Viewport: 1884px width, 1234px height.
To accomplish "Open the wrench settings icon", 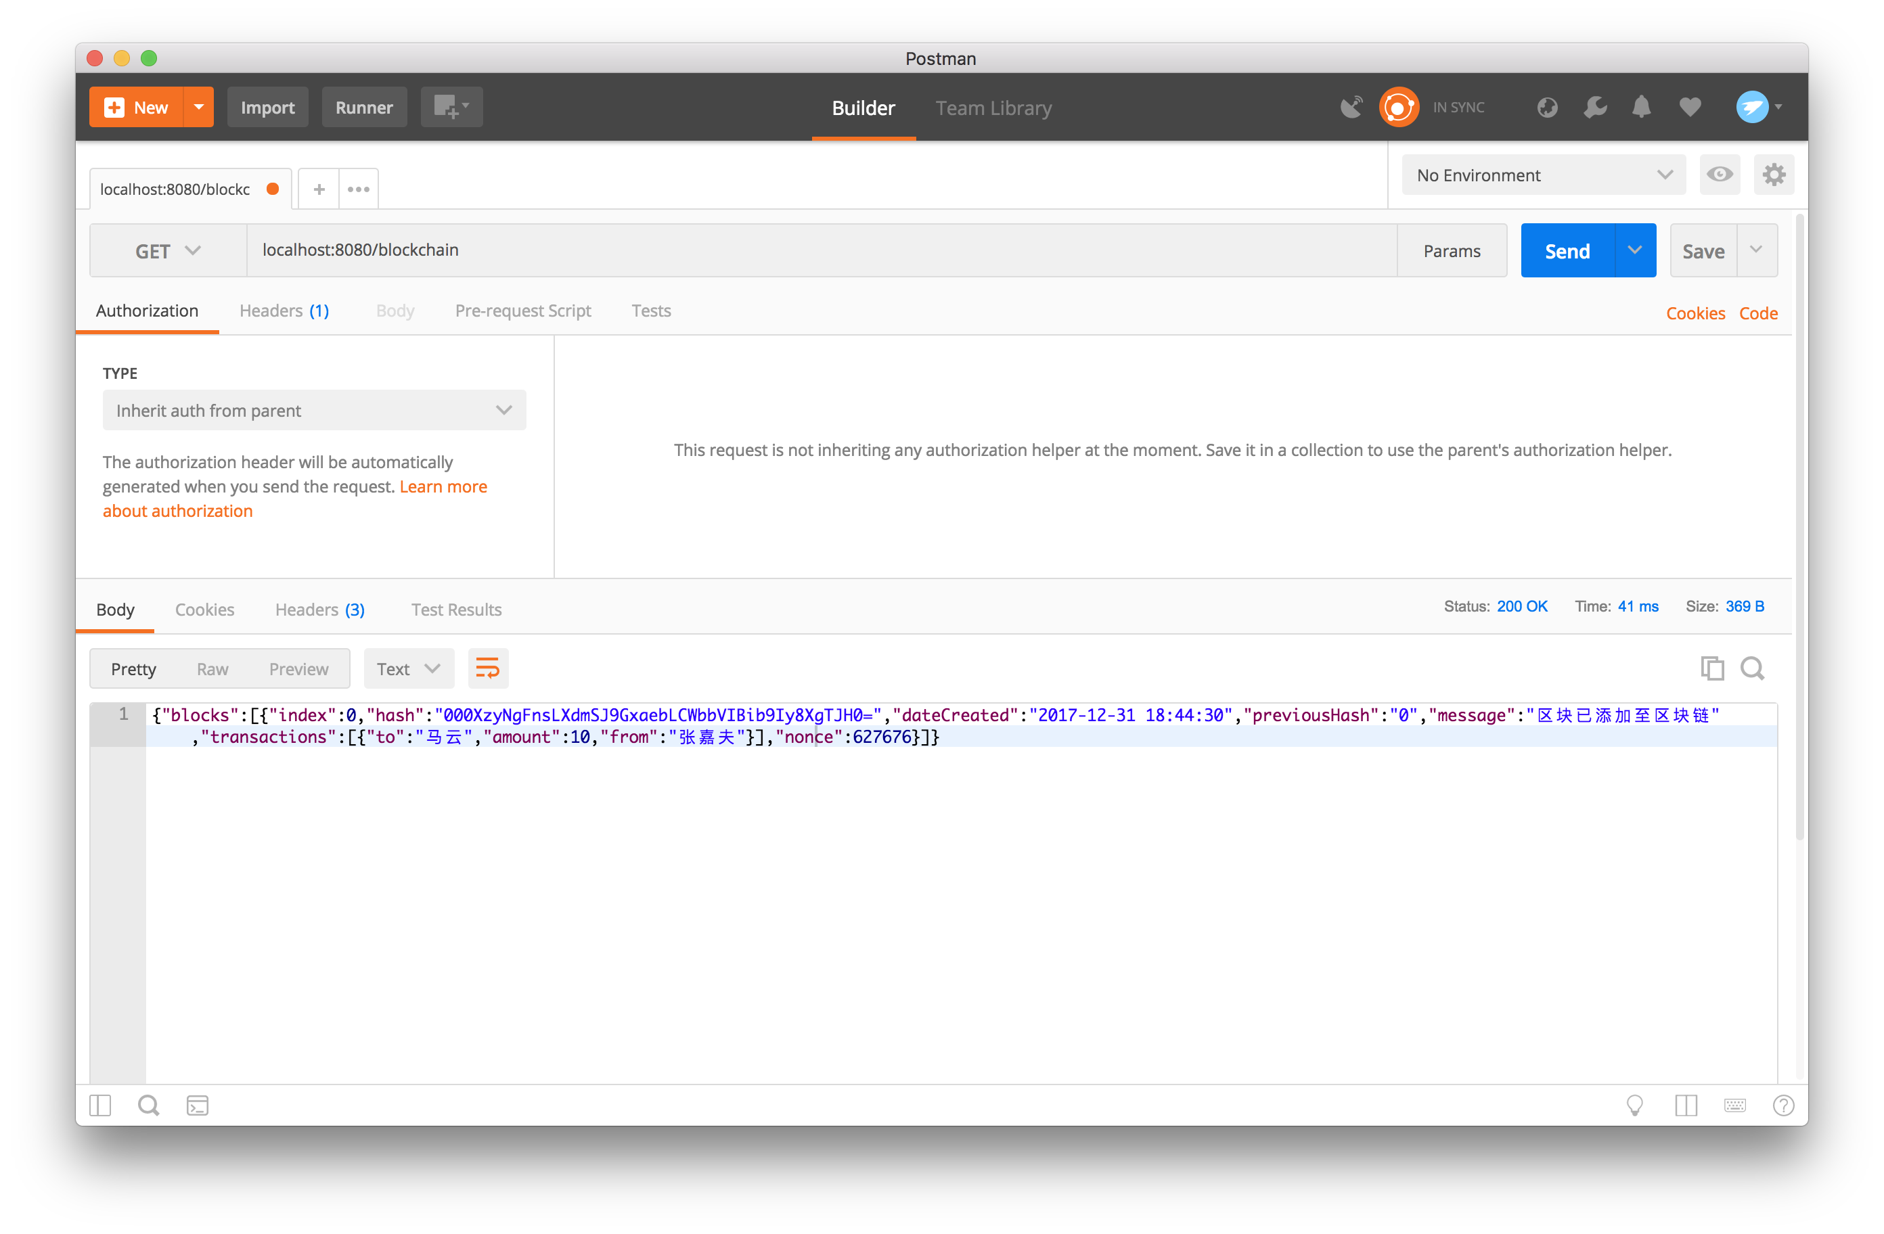I will tap(1595, 107).
